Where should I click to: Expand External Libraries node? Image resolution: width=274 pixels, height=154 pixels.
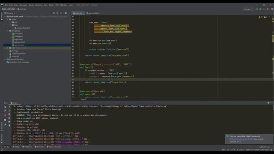[5, 59]
